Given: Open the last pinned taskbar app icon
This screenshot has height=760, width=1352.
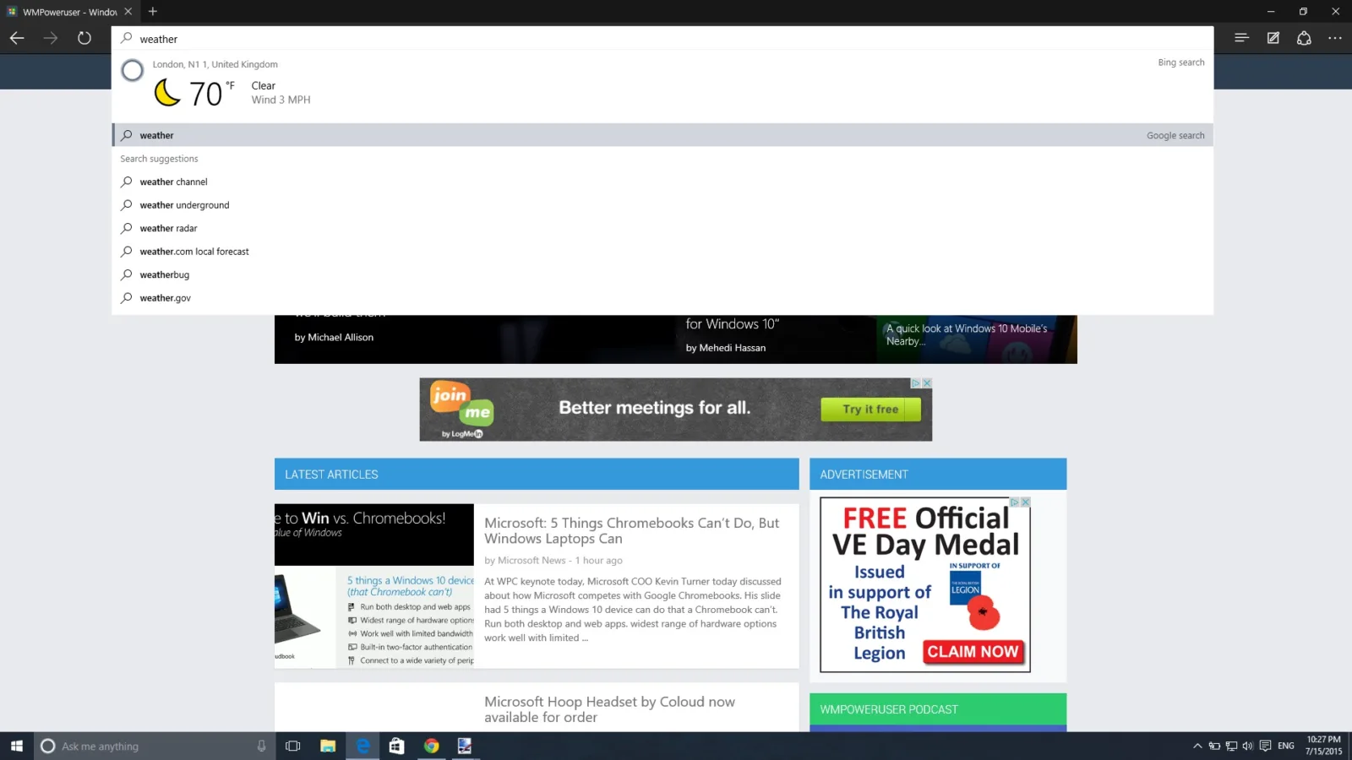Looking at the screenshot, I should (465, 746).
